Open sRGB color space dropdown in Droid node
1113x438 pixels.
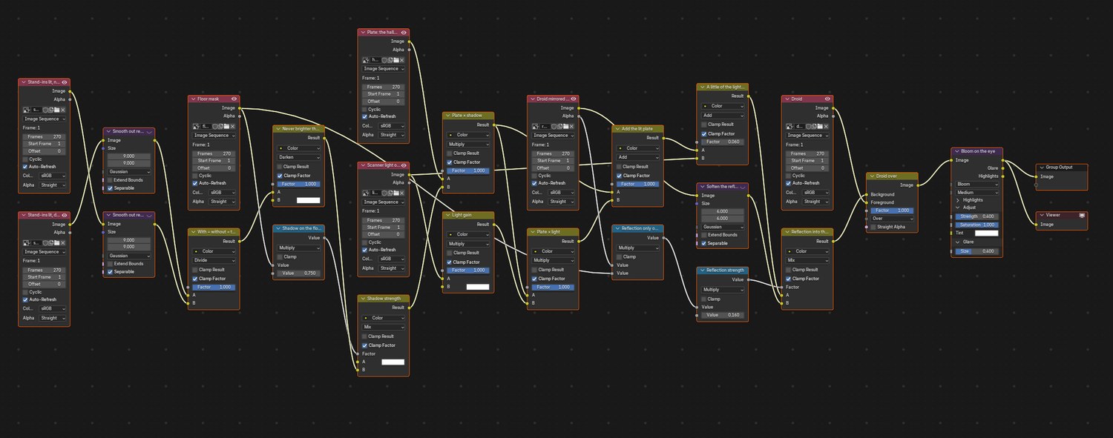(816, 193)
